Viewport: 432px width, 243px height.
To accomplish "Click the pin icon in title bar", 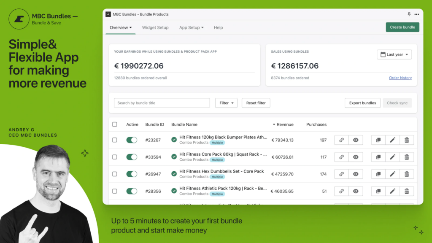I will click(x=409, y=14).
